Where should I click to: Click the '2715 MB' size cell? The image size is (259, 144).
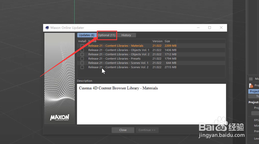170,67
